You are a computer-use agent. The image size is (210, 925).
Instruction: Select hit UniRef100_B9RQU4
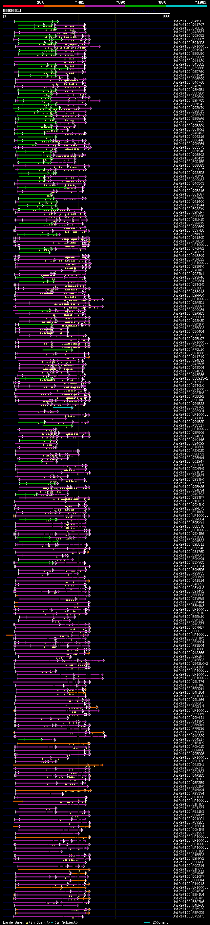pyautogui.click(x=188, y=519)
